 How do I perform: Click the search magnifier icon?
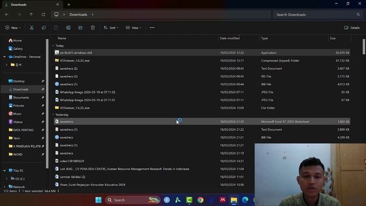(x=359, y=14)
